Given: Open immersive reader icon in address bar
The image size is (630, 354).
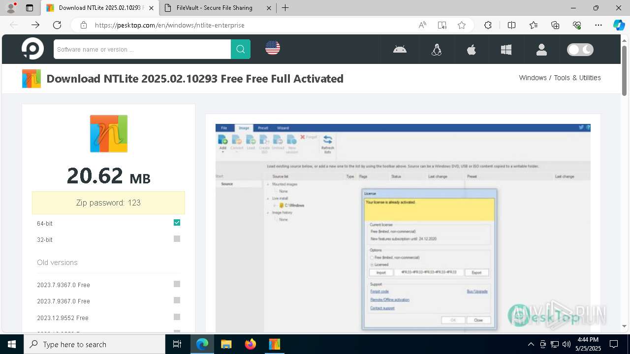Looking at the screenshot, I should (442, 25).
